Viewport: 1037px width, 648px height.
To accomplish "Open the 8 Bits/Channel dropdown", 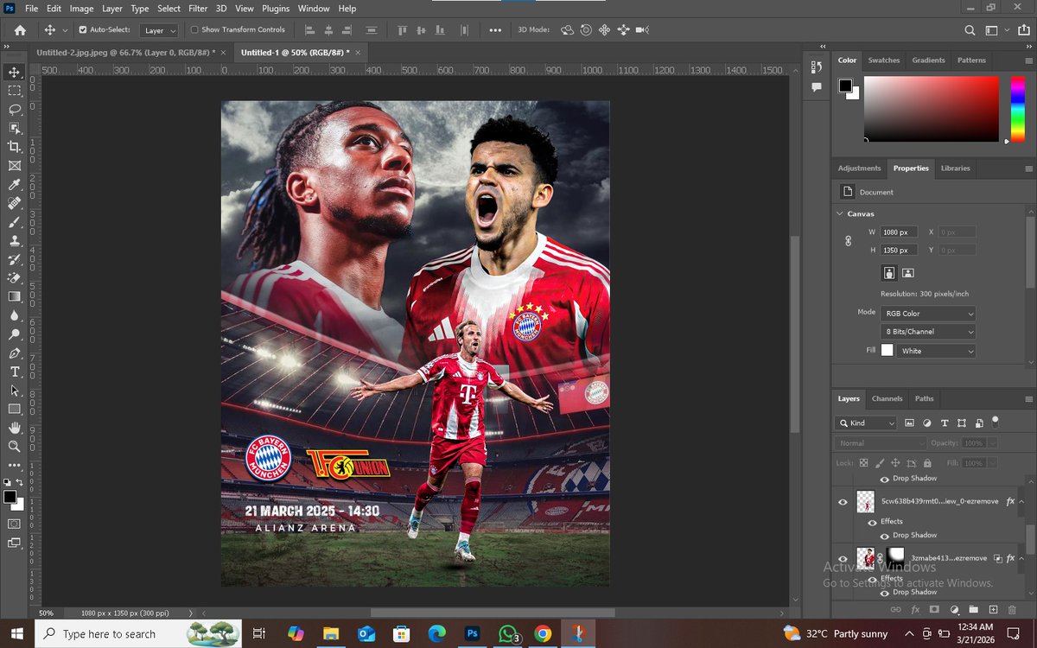I will tap(928, 332).
